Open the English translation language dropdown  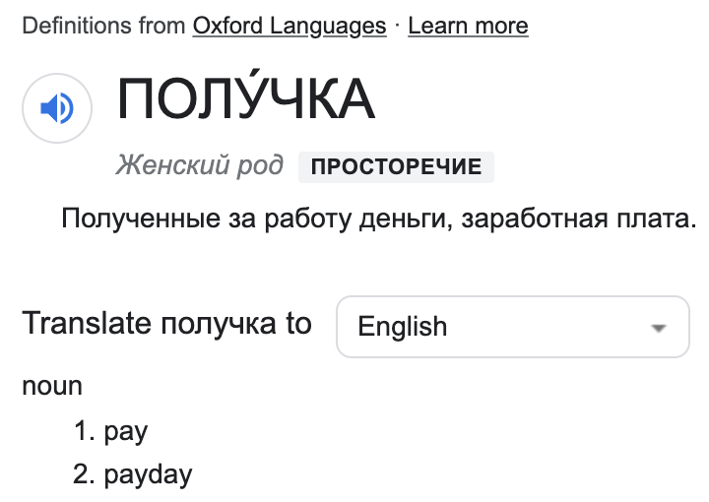pos(512,327)
